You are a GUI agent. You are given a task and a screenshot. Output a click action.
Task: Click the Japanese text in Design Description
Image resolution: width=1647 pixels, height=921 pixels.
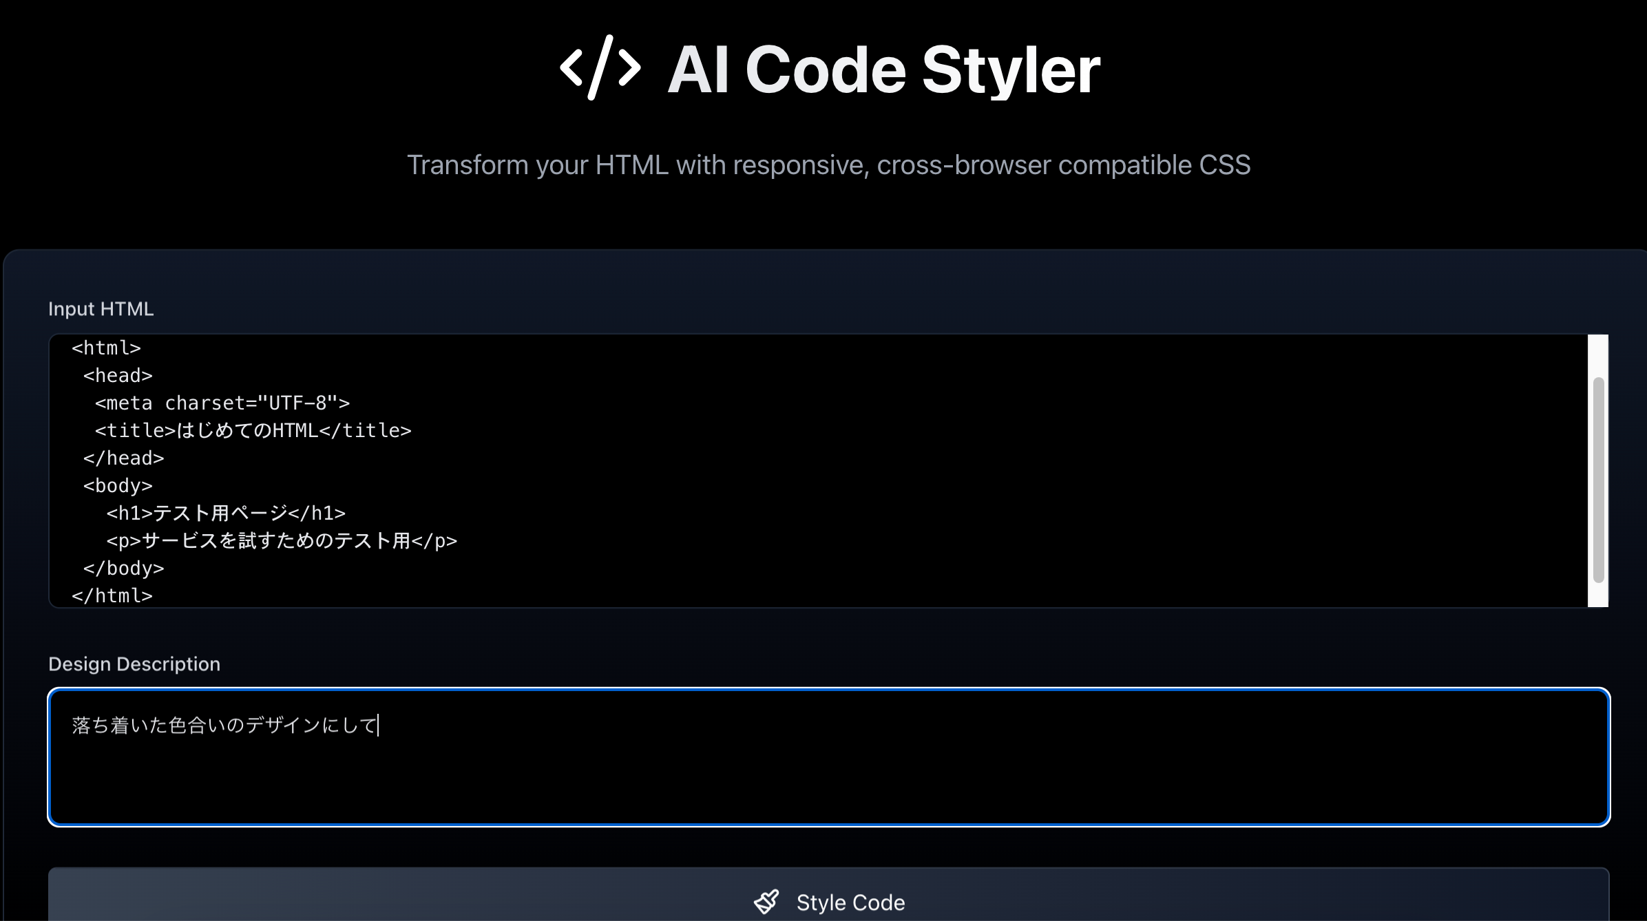point(224,726)
